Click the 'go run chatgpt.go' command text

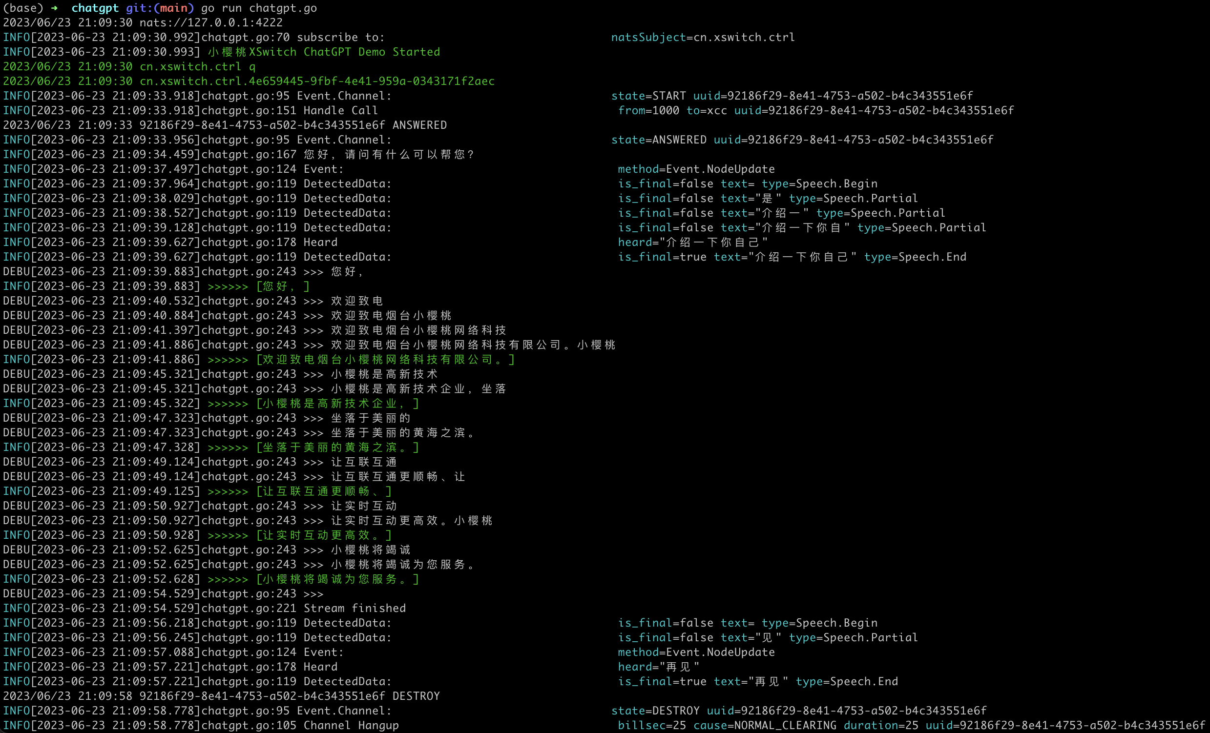pyautogui.click(x=259, y=8)
